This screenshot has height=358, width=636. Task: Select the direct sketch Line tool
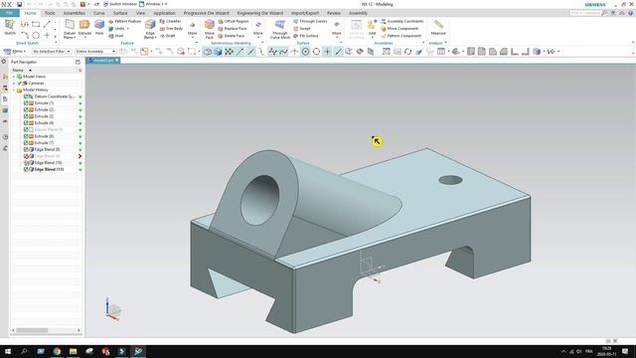click(x=47, y=24)
